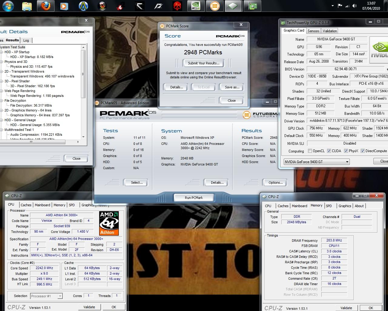Click Save as... in PCMark Score dialog
The image size is (388, 311).
[232, 87]
